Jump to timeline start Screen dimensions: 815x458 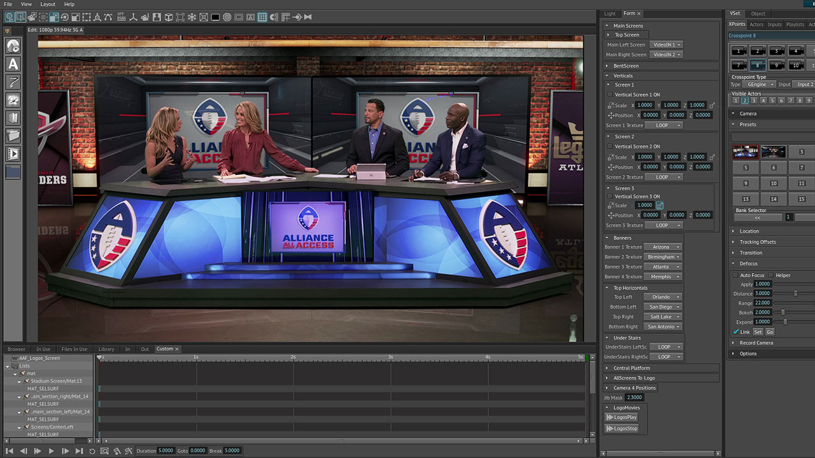coord(9,451)
